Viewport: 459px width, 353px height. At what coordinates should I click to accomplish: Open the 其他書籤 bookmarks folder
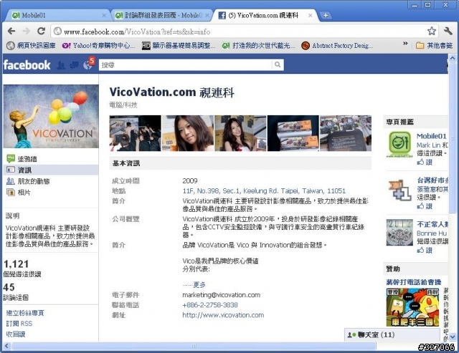435,46
